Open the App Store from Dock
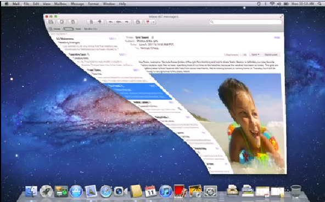325x202 pixels. (x=76, y=191)
